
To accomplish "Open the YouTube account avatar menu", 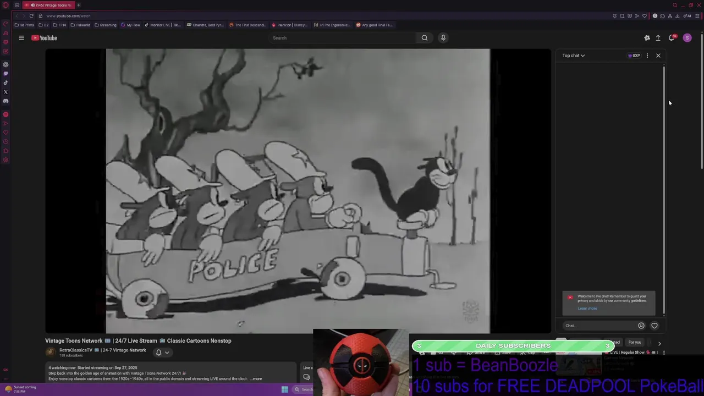I will (687, 38).
